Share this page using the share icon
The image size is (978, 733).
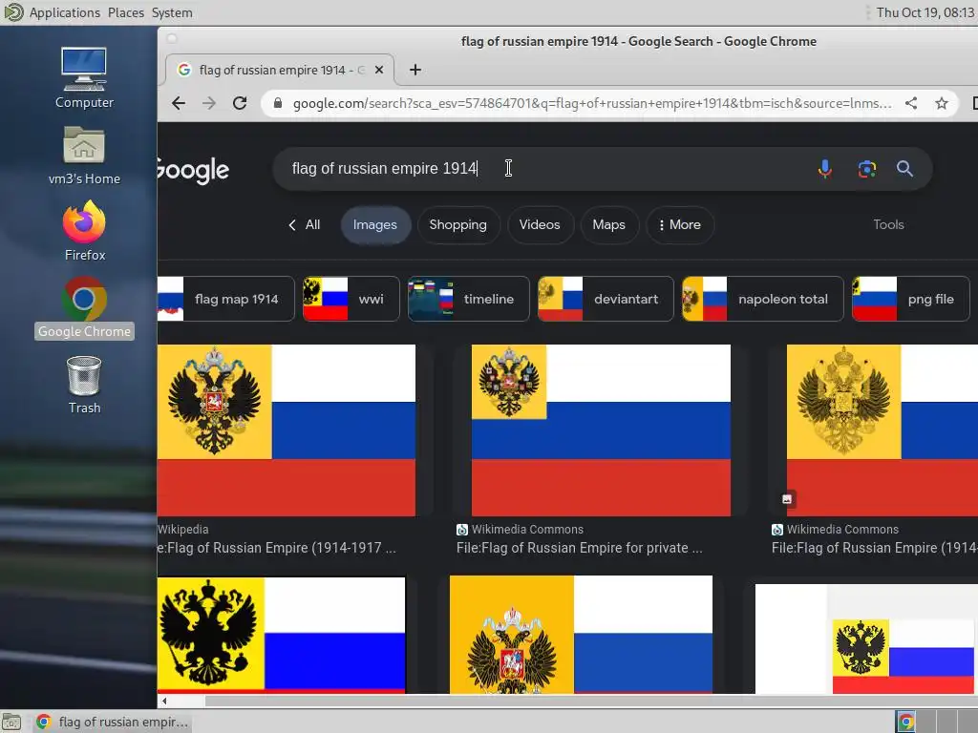pos(911,103)
